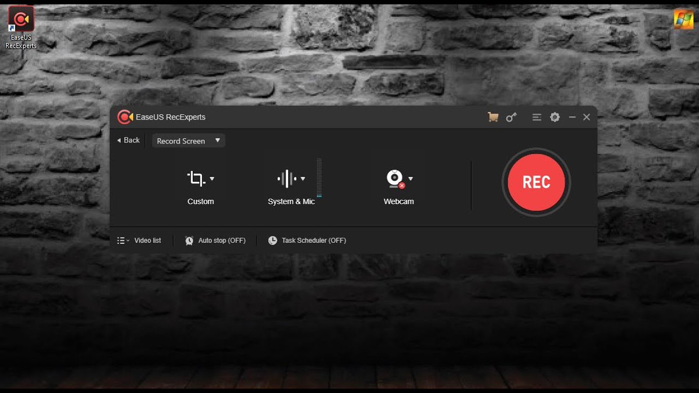This screenshot has height=393, width=699.
Task: Open the Video list icon
Action: 123,240
